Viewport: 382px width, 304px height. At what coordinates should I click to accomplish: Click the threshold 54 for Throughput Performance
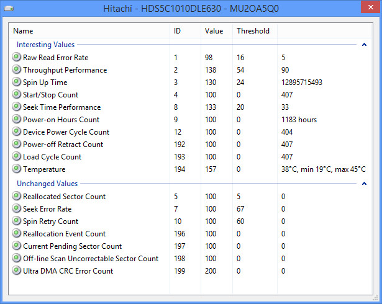pos(240,70)
